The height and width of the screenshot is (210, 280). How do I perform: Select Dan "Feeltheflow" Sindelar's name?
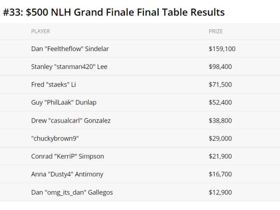coord(70,49)
